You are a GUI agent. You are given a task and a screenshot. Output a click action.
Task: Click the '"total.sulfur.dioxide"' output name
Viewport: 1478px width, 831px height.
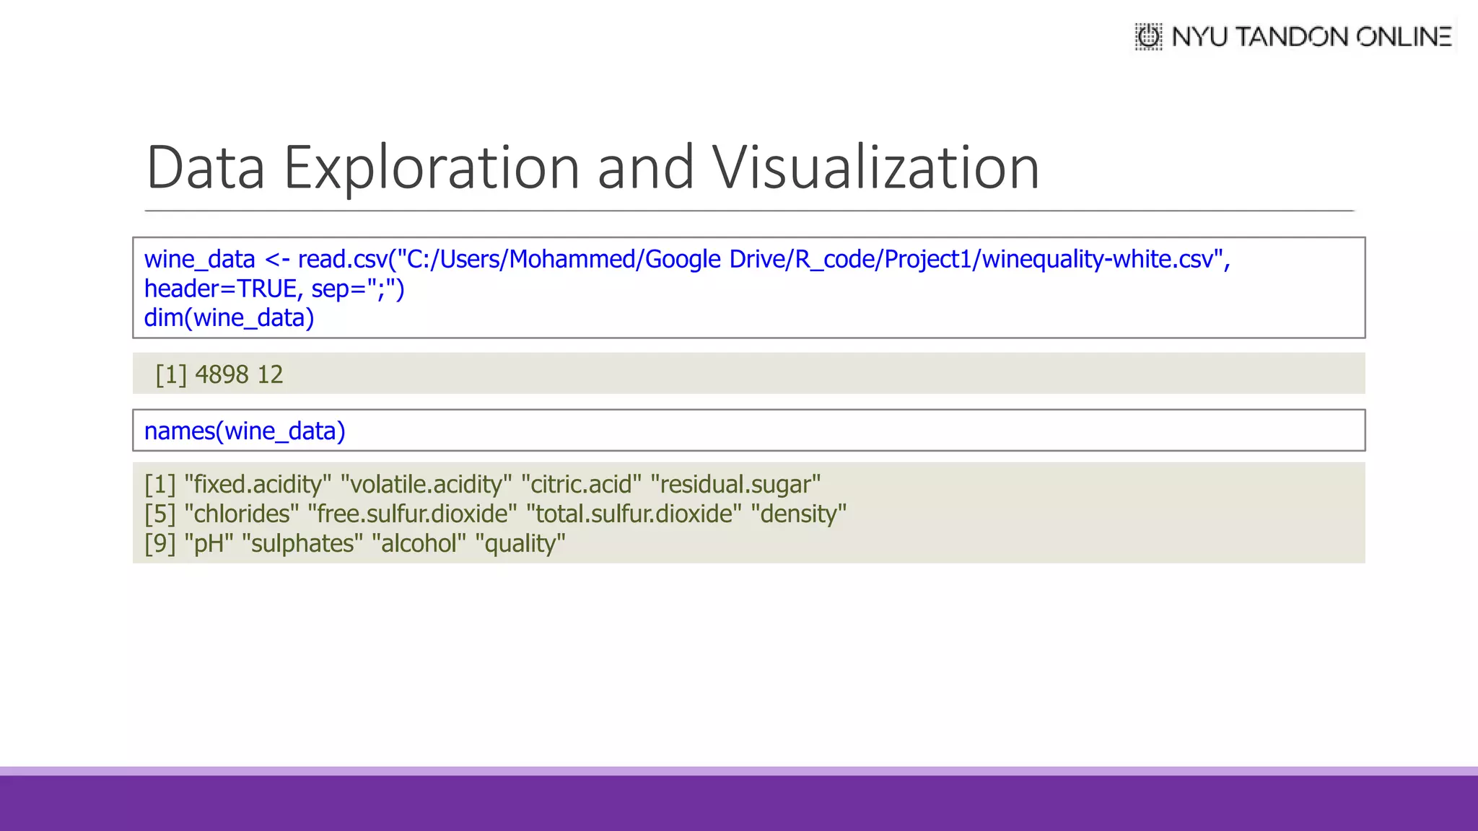pos(634,514)
